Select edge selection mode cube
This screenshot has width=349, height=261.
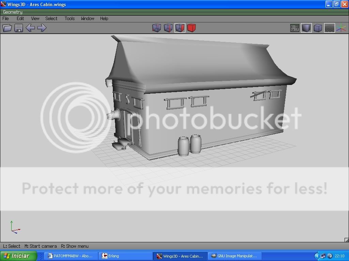coord(168,28)
